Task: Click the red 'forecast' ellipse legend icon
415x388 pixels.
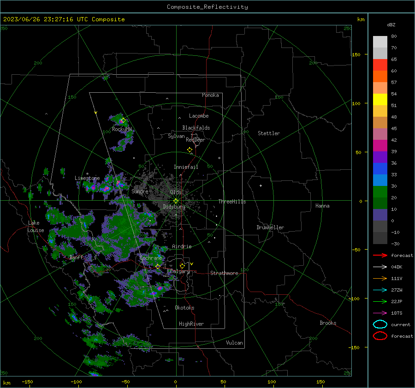Action: pos(380,336)
